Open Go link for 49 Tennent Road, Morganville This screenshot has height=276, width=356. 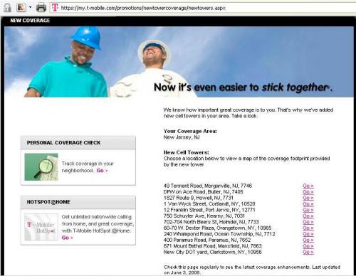[308, 186]
